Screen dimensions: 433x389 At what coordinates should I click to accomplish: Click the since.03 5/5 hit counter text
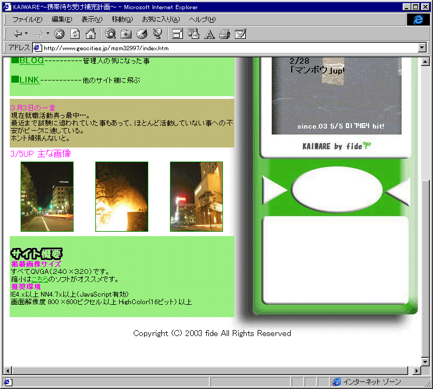coord(340,126)
